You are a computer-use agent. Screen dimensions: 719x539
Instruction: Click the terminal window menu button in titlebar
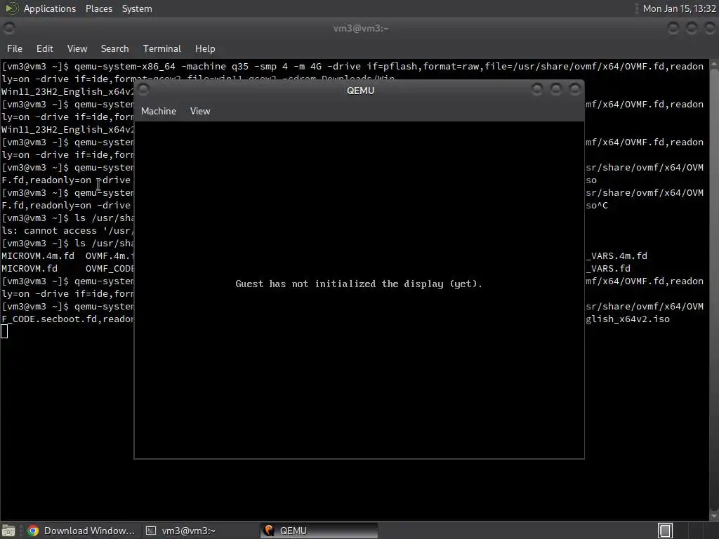(x=9, y=28)
